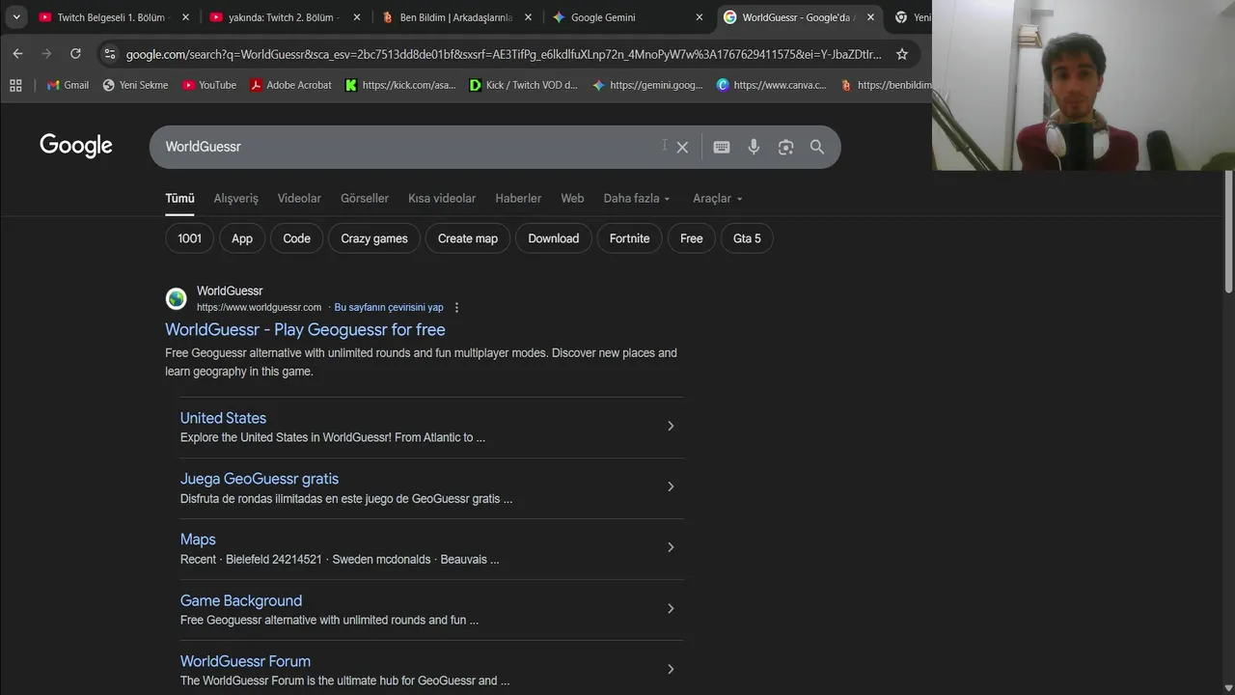Close the Twitch Belgeseli 1. Bölüm tab
This screenshot has height=695, width=1235.
(186, 17)
